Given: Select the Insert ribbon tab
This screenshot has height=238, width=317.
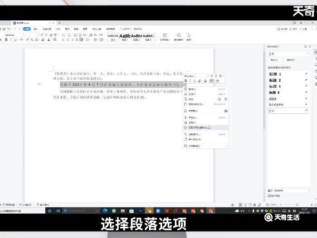Looking at the screenshot, I should [36, 29].
